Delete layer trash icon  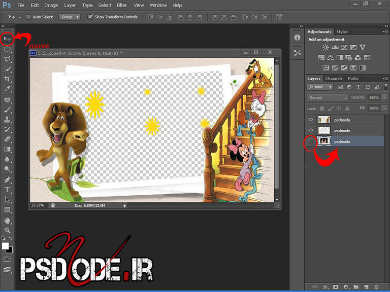click(x=376, y=287)
